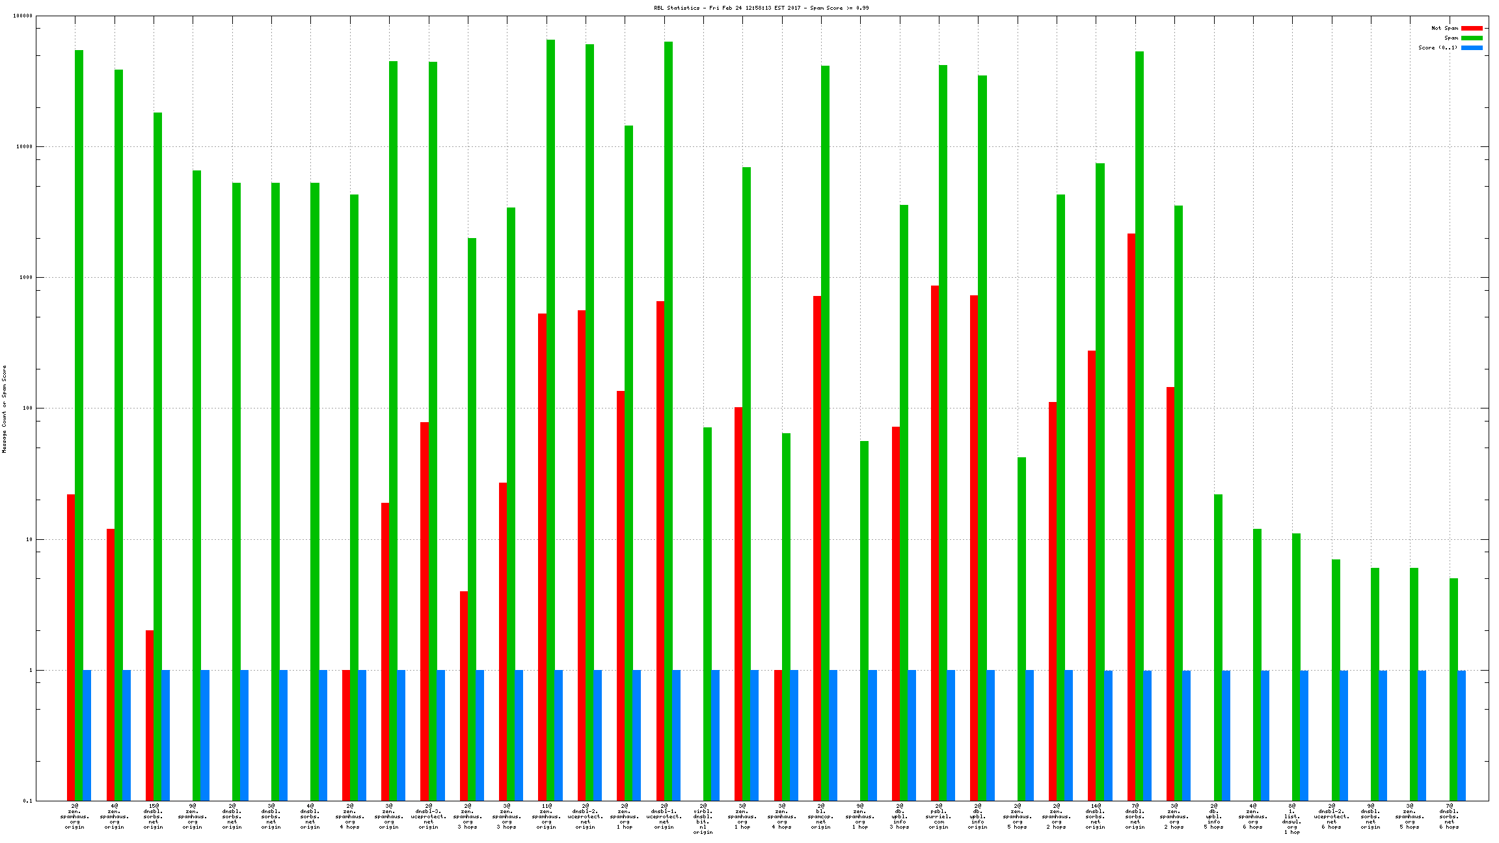Click the blue Score (0..1) legend swatch
The image size is (1499, 843).
click(1472, 48)
